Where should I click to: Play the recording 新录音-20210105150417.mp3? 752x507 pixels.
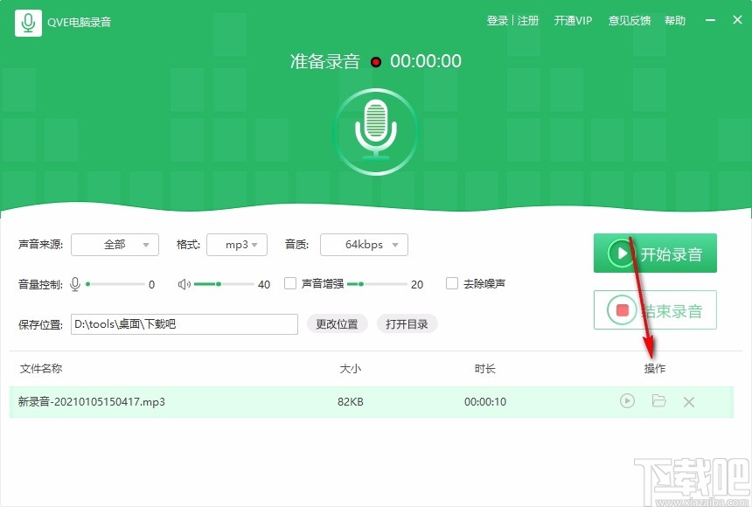pyautogui.click(x=627, y=400)
